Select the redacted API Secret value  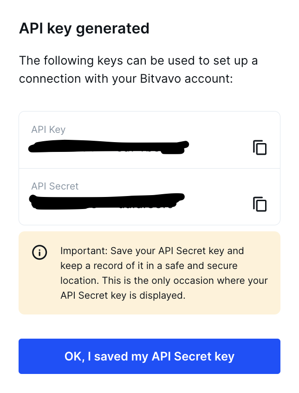coord(107,201)
